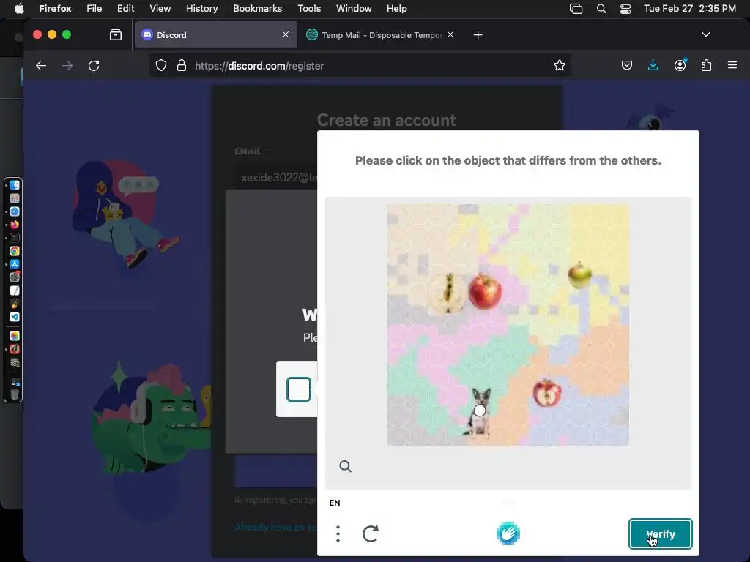
Task: Open Visual Studio Code from the dock
Action: point(15,317)
